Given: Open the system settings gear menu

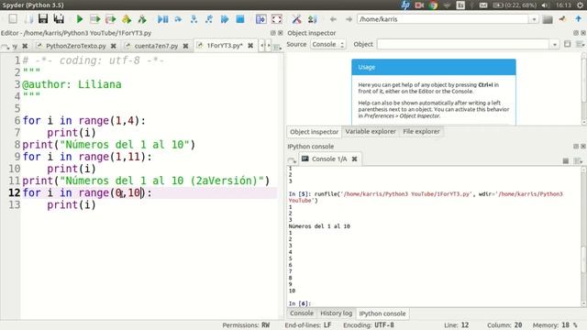Looking at the screenshot, I should [x=581, y=5].
